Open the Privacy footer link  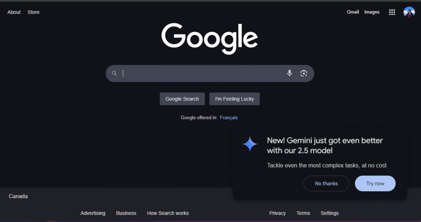[278, 213]
